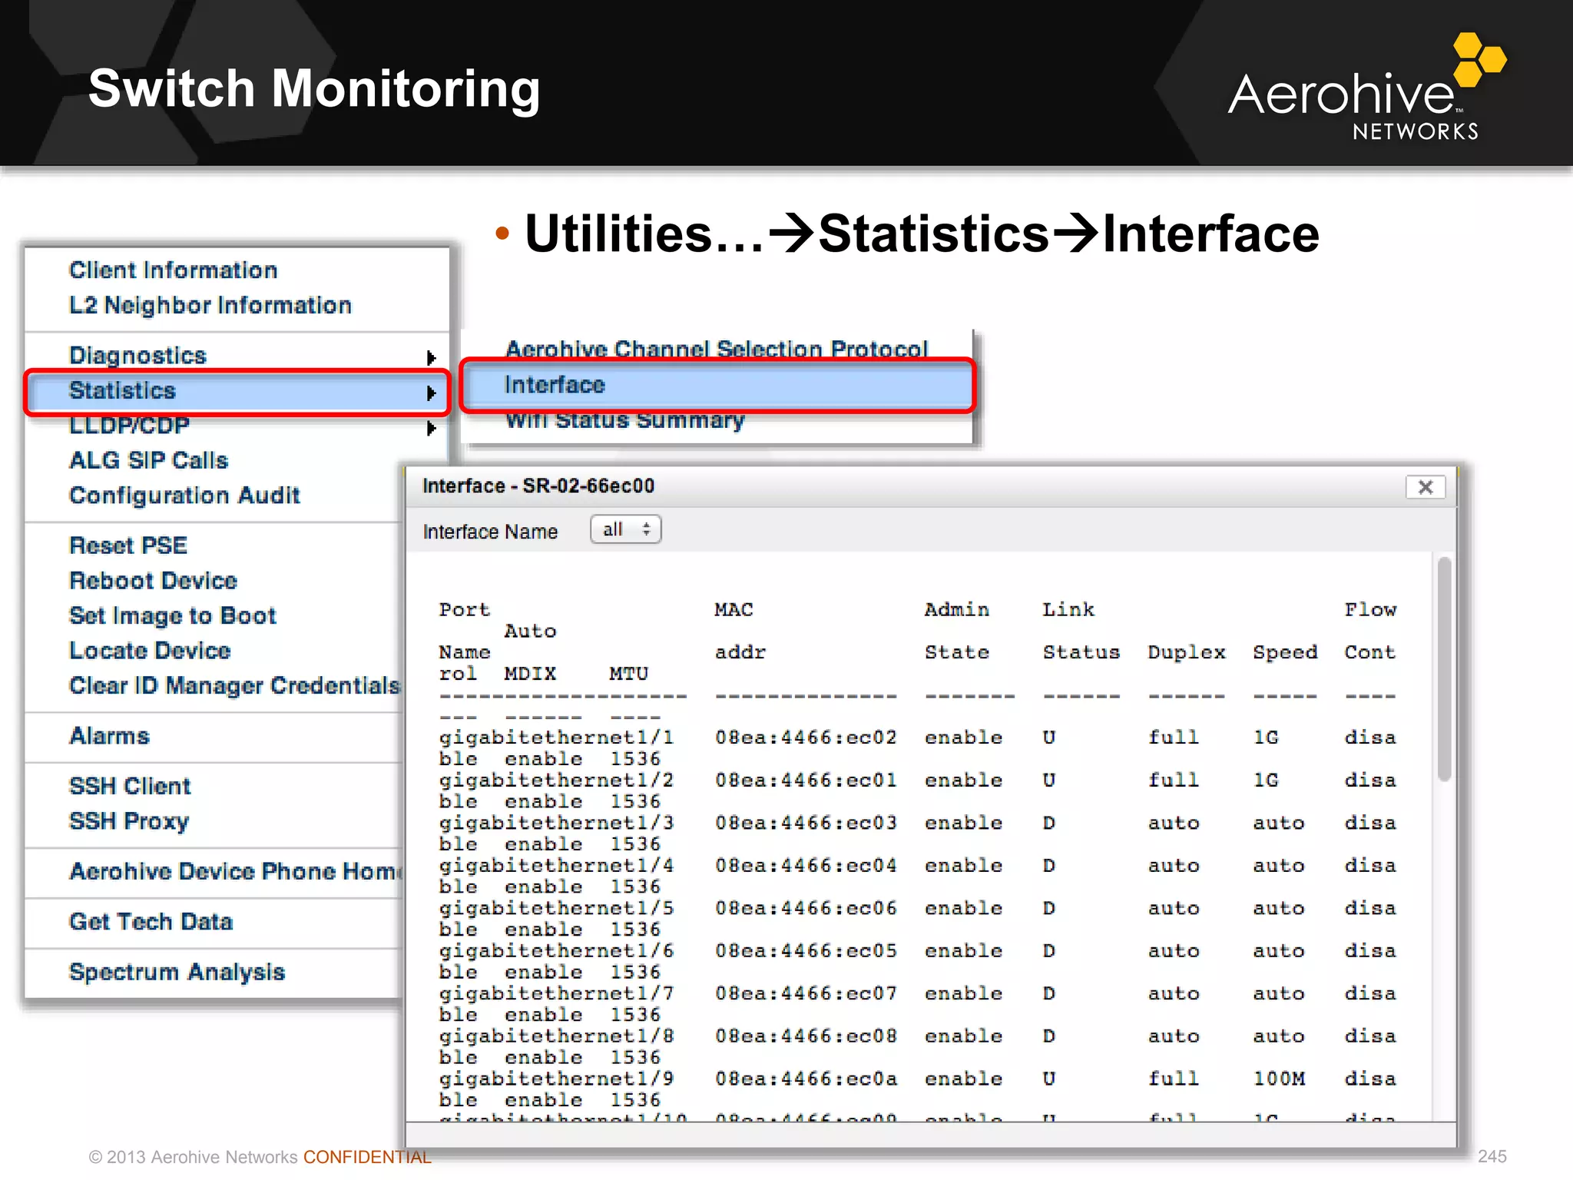Click MAC address 08ea:4466:ec0a

coord(806,1079)
